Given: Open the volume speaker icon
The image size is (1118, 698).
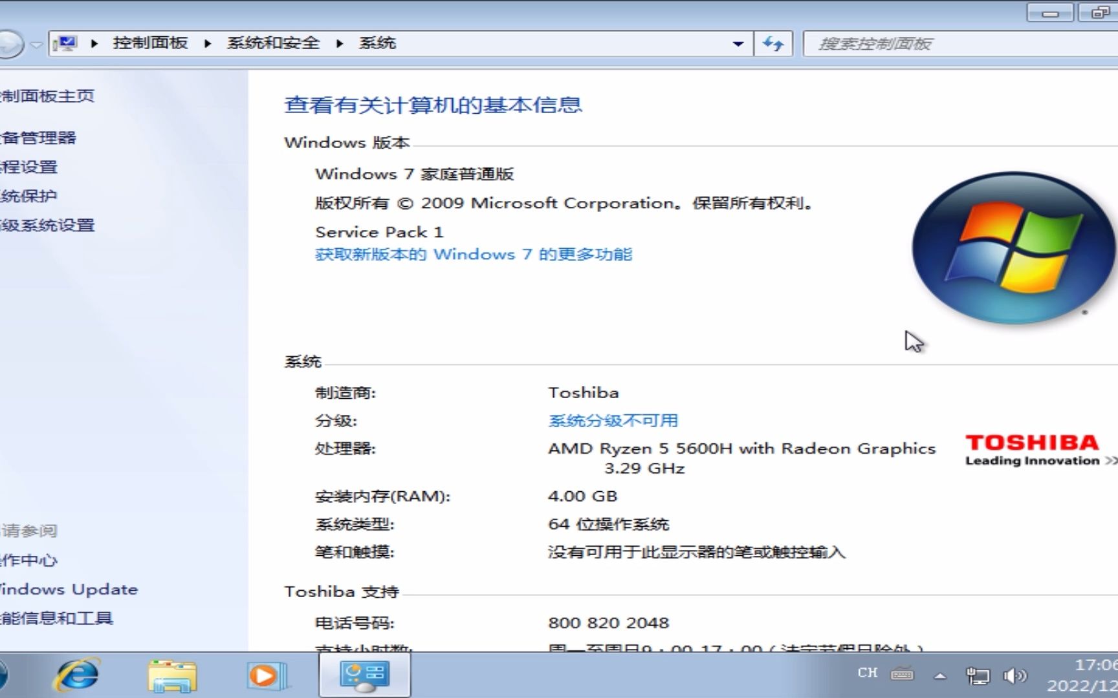Looking at the screenshot, I should [x=1014, y=676].
